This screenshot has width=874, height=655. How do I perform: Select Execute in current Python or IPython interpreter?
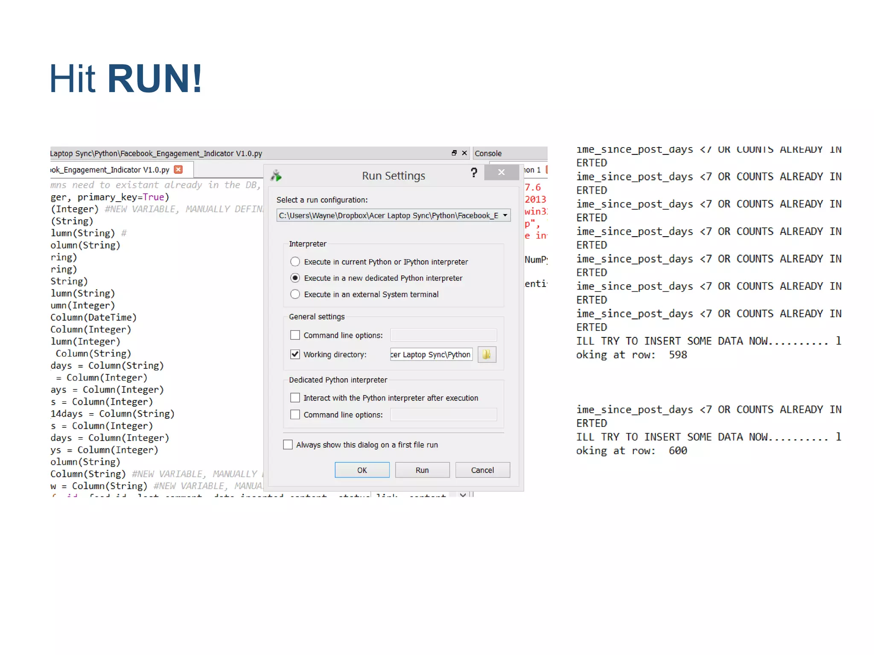(x=295, y=262)
